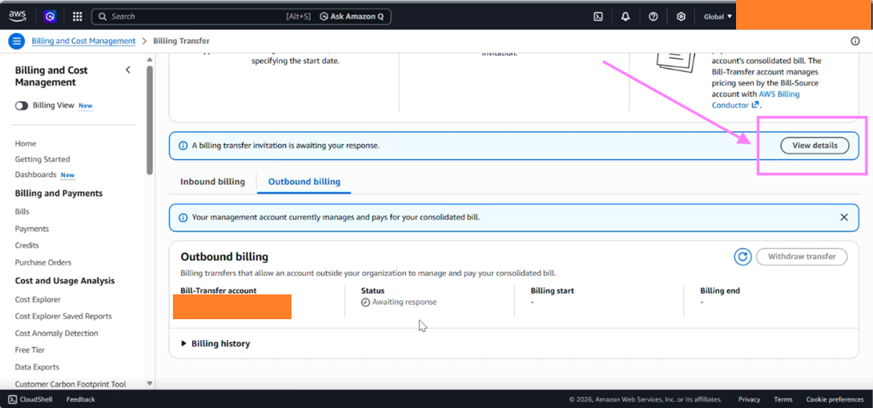
Task: Click the Billing Transfer breadcrumb text
Action: pyautogui.click(x=181, y=41)
